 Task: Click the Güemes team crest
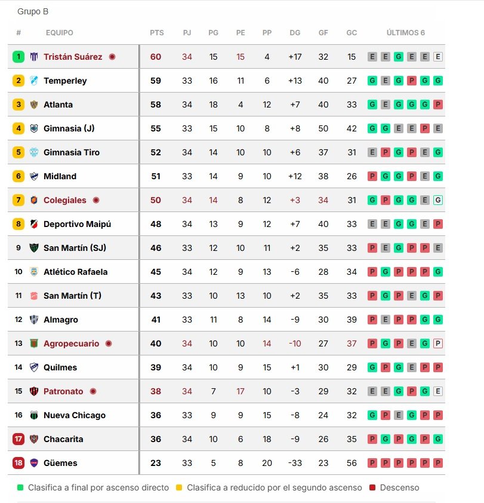click(x=34, y=463)
